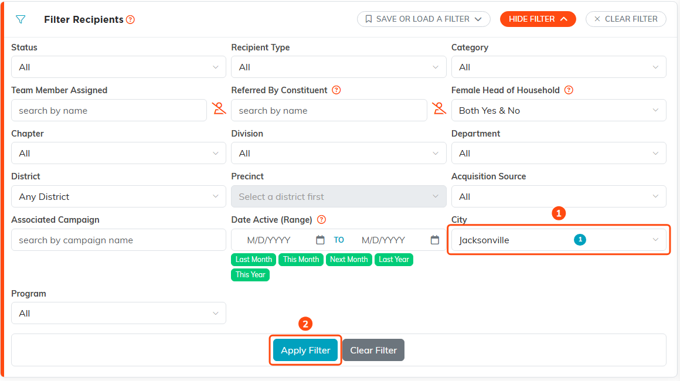Click the gray Clear Filter button
Image resolution: width=680 pixels, height=381 pixels.
373,350
